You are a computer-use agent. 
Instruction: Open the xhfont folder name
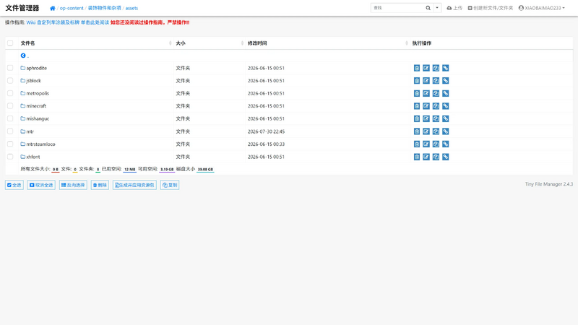click(33, 157)
